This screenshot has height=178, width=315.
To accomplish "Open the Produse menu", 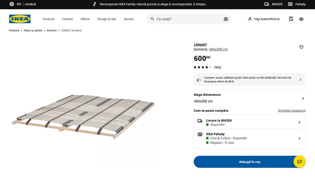I will point(49,19).
